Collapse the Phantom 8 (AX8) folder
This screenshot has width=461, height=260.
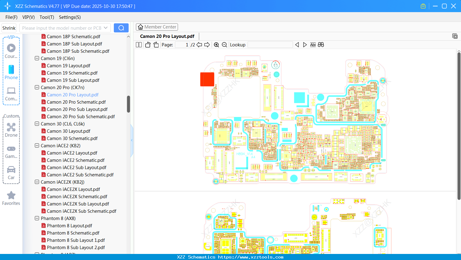pyautogui.click(x=37, y=218)
